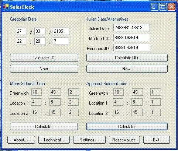Click Apparent Sidereal Location 1 seconds field
Screen dimensions: 178x151
(155, 102)
